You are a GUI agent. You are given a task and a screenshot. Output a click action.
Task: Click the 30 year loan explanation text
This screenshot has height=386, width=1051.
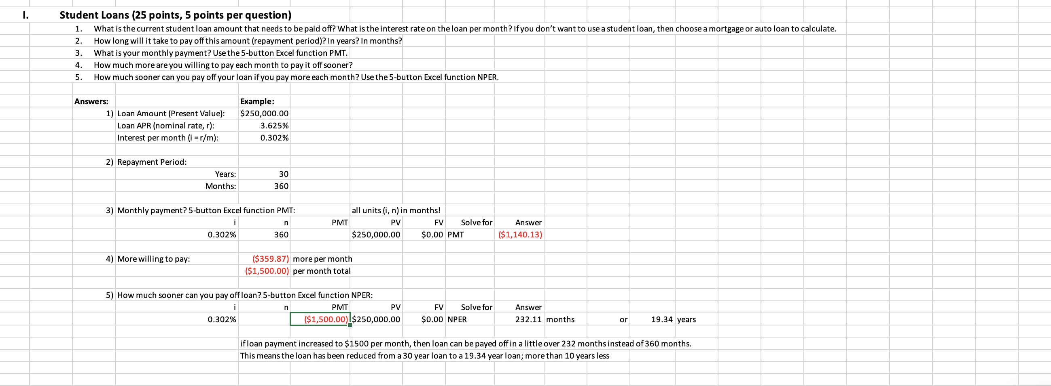click(x=424, y=355)
